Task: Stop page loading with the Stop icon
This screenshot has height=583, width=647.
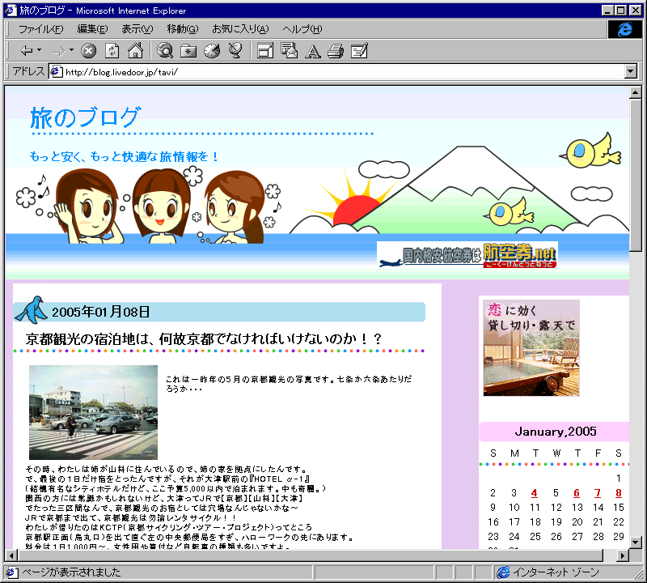Action: [88, 51]
